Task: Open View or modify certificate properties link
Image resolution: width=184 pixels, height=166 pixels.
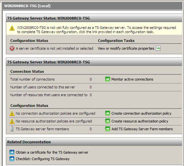Action: 126,49
